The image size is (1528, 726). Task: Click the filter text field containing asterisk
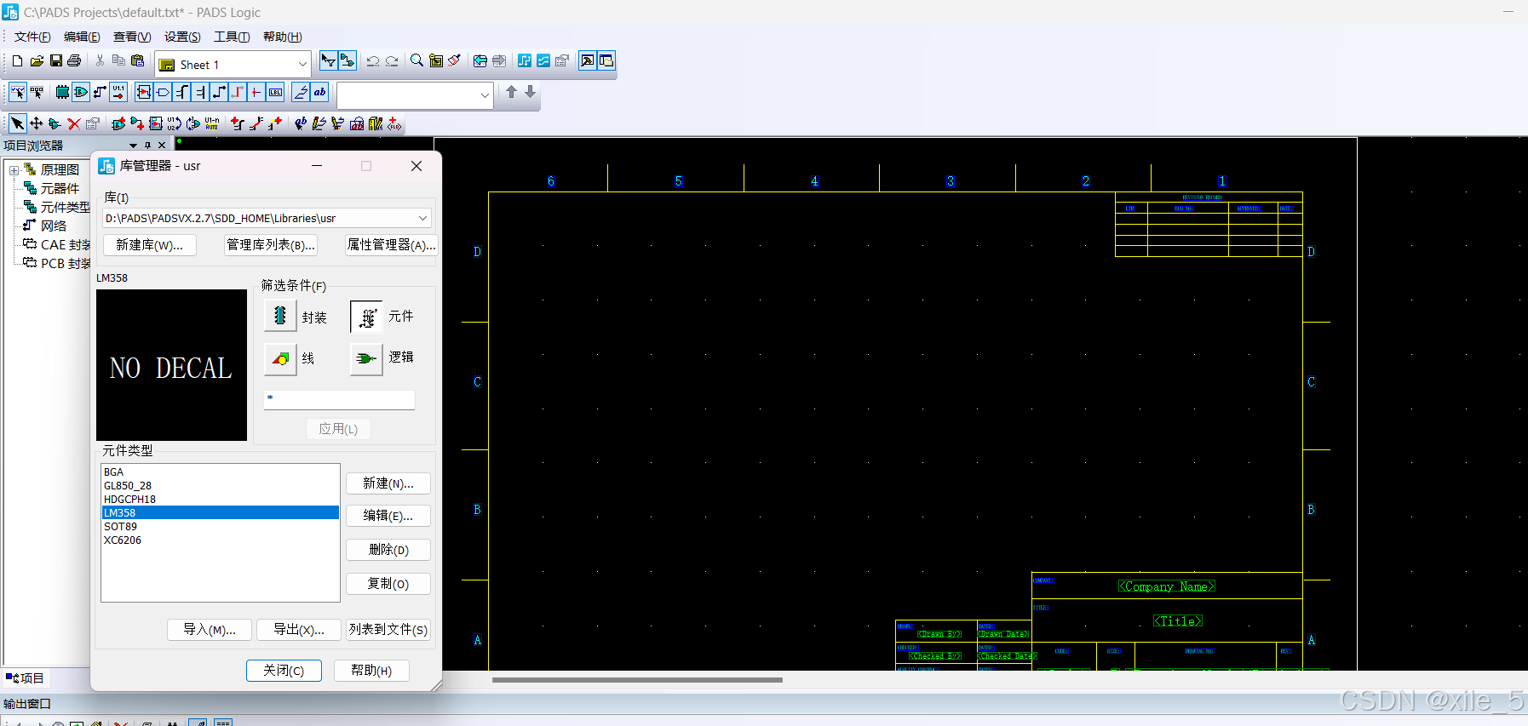coord(339,398)
